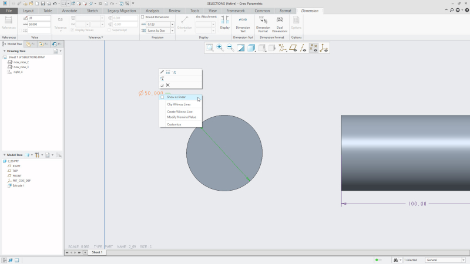
Task: Click the flip arrows icon in mini toolbar
Action: 168,72
